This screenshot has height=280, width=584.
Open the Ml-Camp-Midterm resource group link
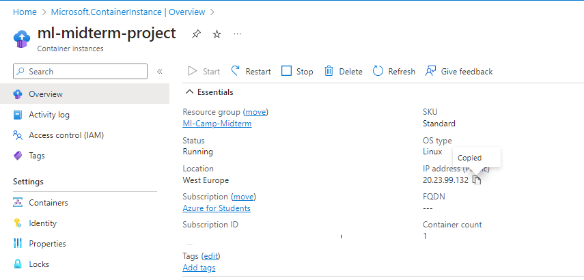click(217, 123)
